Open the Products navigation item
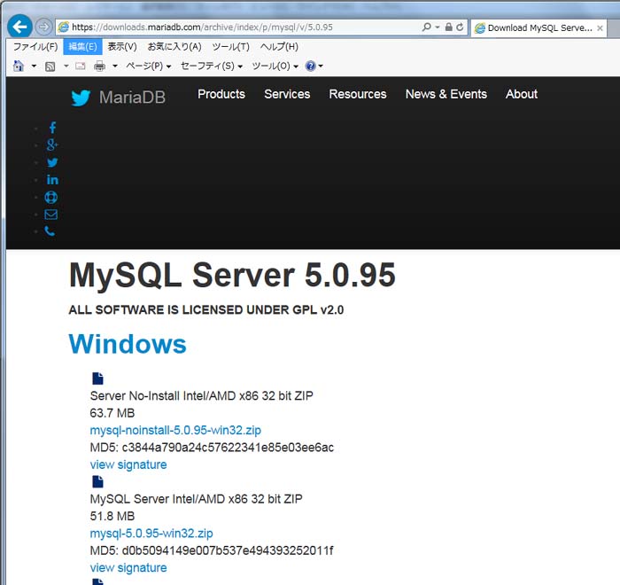This screenshot has height=585, width=620. click(221, 94)
